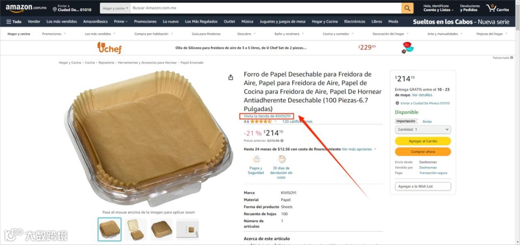The width and height of the screenshot is (520, 245).
Task: Click the Pagos y Seguridad icon
Action: [256, 159]
